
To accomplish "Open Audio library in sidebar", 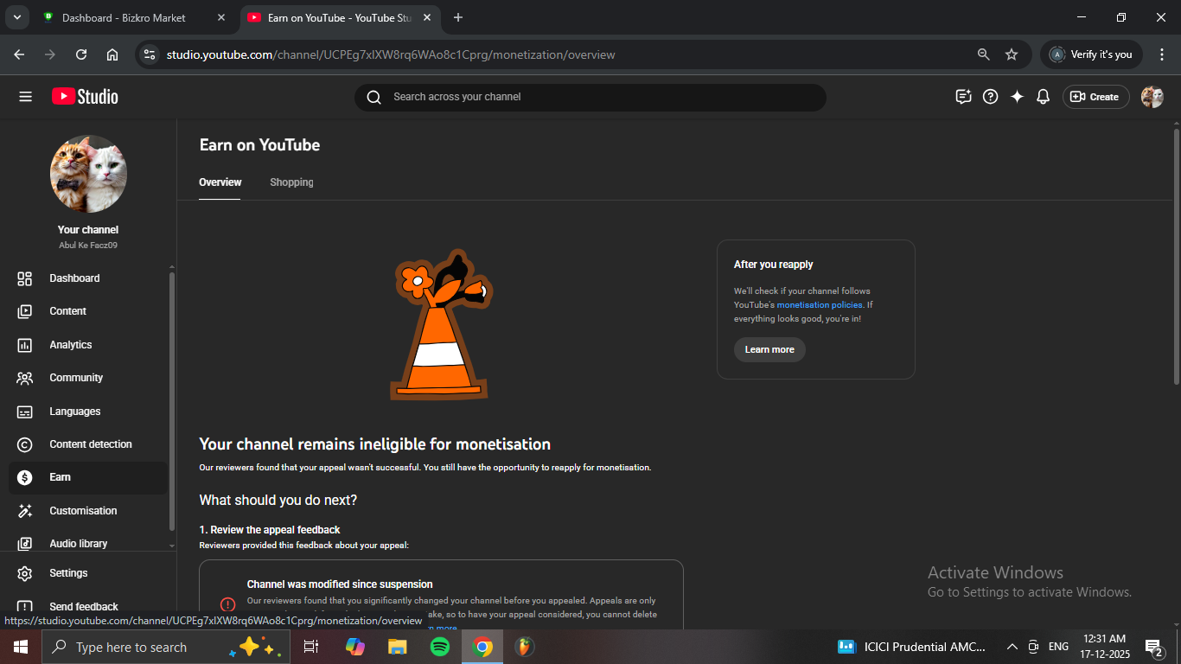I will point(78,544).
